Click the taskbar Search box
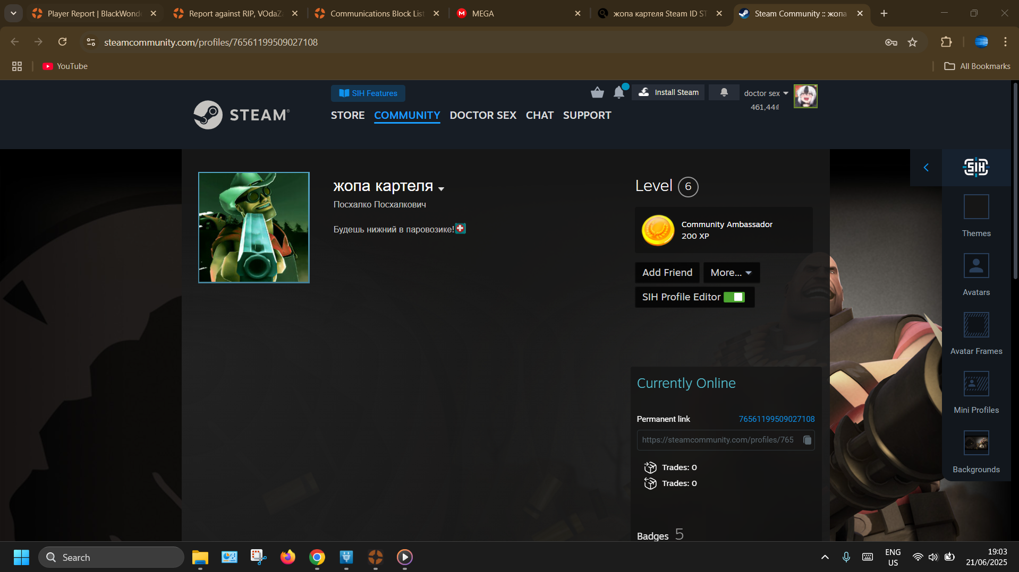The height and width of the screenshot is (572, 1019). (x=112, y=557)
